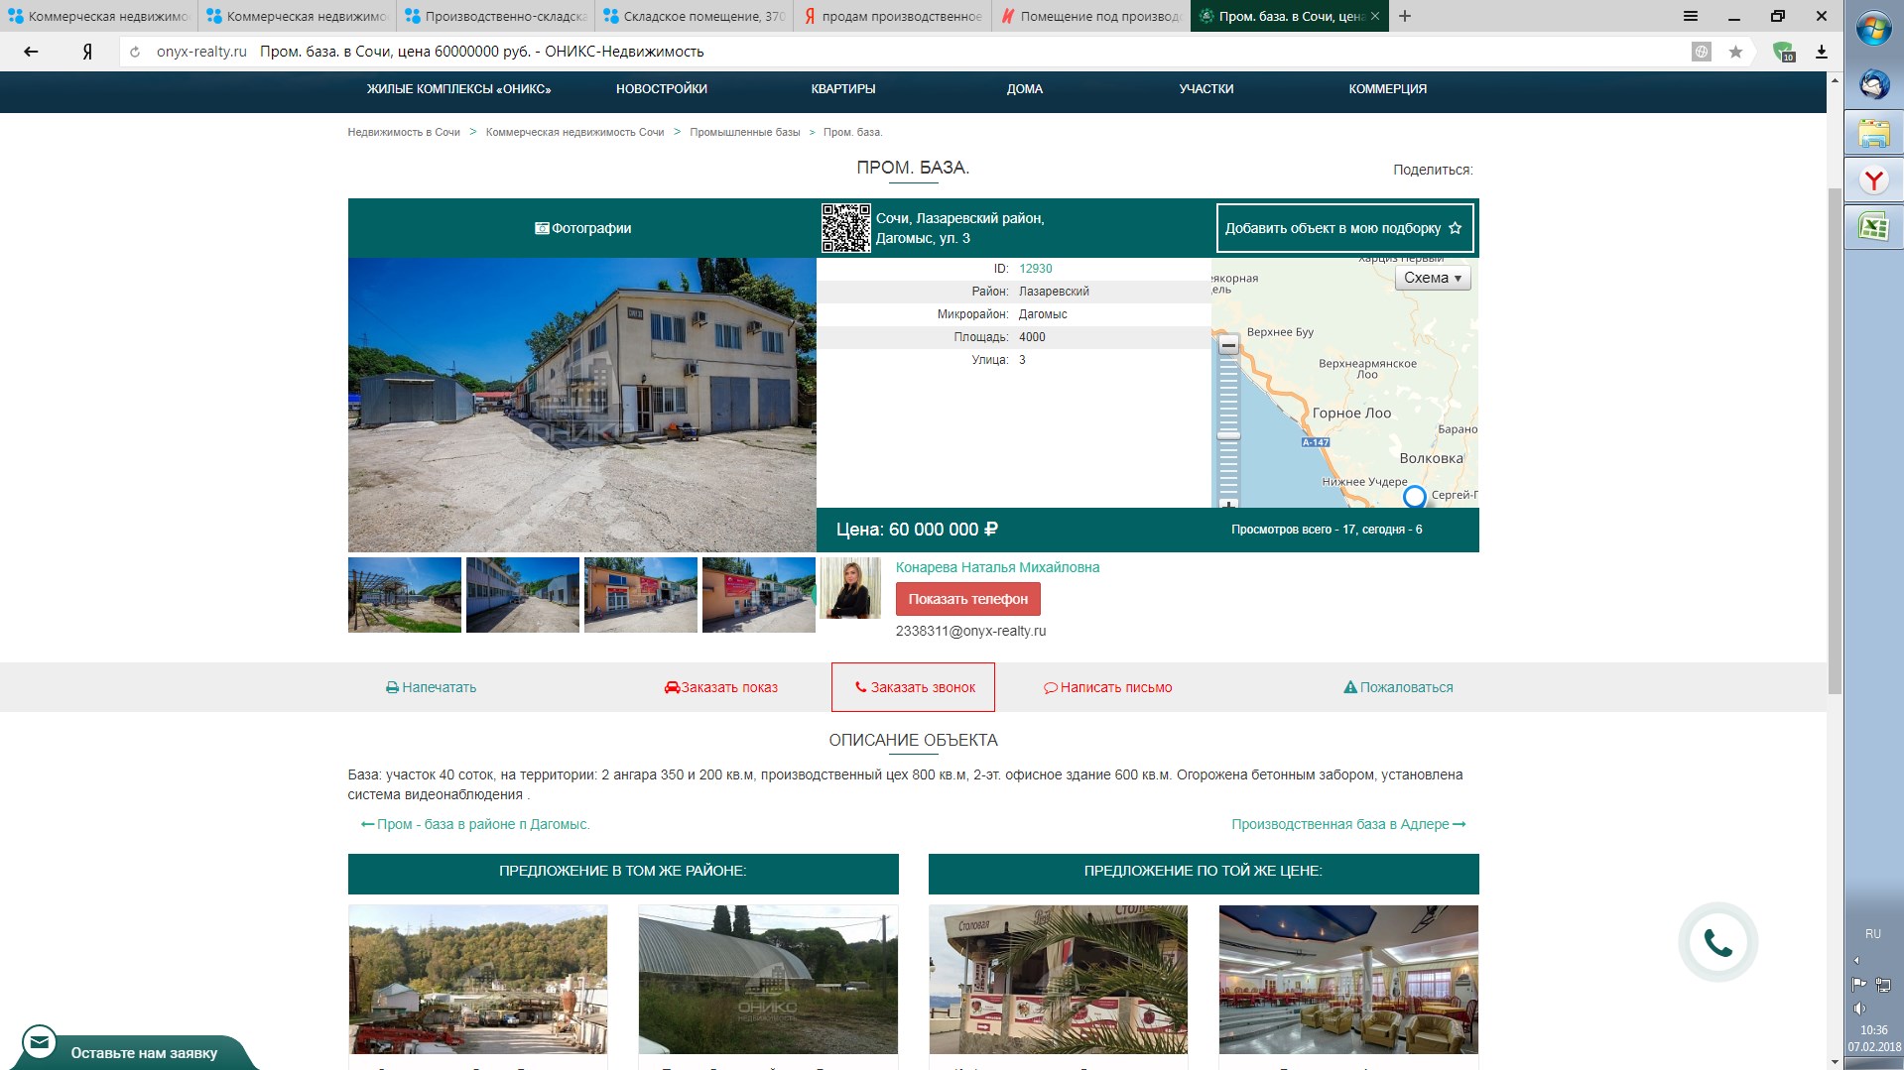This screenshot has width=1904, height=1070.
Task: Open third thumbnail with orange building
Action: [641, 595]
